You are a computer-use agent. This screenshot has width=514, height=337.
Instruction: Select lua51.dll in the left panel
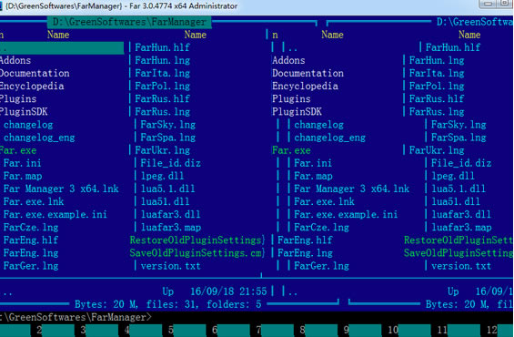click(x=166, y=202)
